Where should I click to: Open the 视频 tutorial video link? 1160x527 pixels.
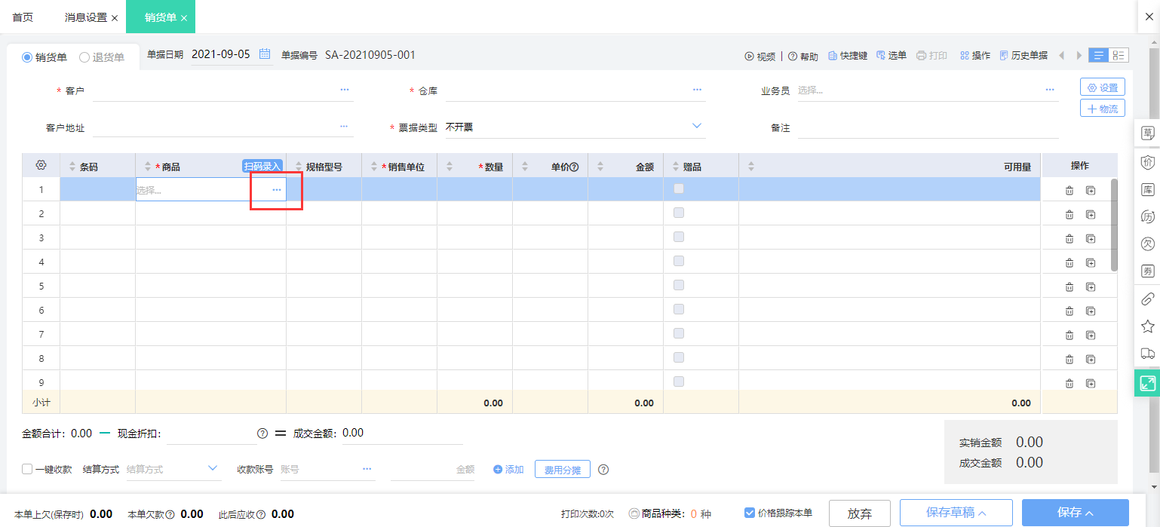tap(760, 56)
